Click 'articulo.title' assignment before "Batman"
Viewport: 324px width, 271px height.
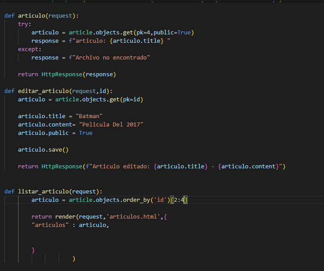coord(41,116)
